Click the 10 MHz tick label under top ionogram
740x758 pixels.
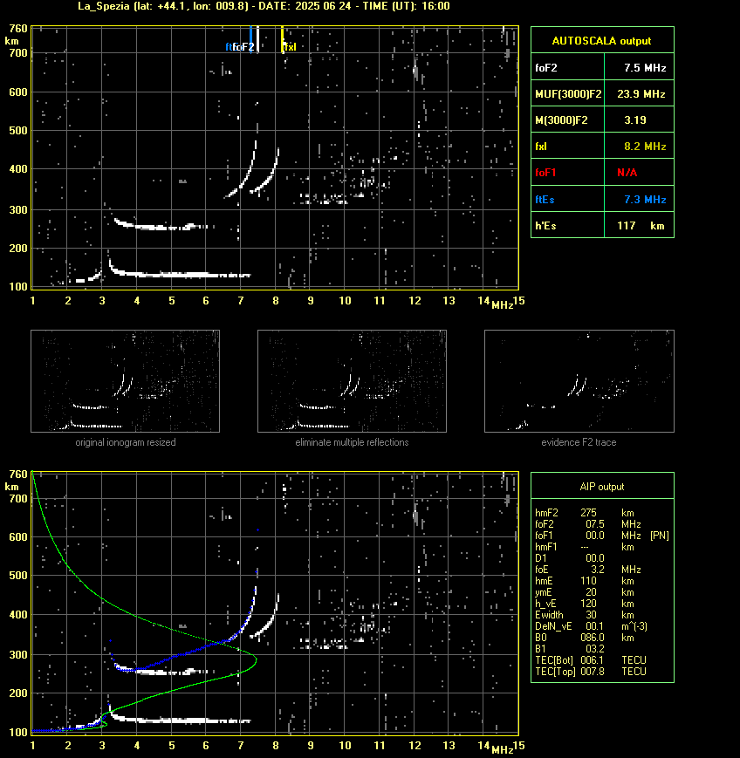[x=345, y=301]
